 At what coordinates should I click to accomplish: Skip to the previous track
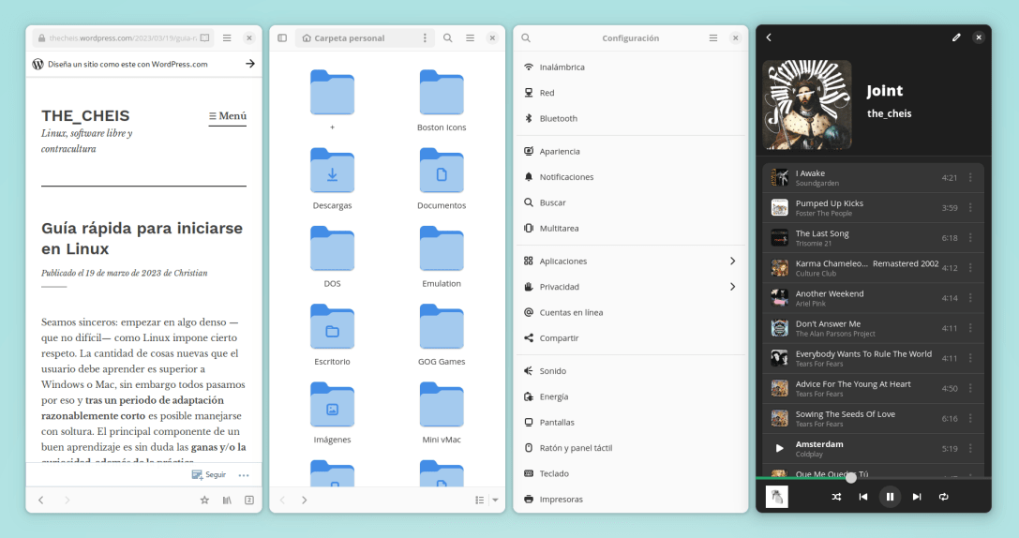(x=863, y=497)
